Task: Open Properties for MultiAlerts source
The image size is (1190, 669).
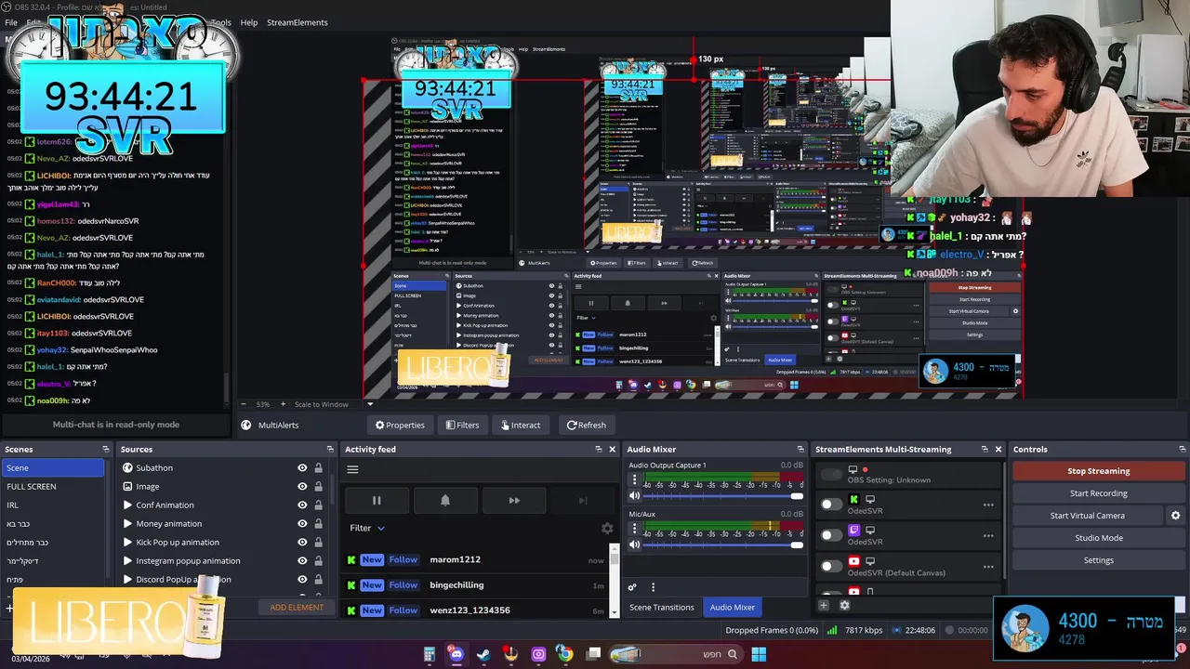Action: [400, 425]
